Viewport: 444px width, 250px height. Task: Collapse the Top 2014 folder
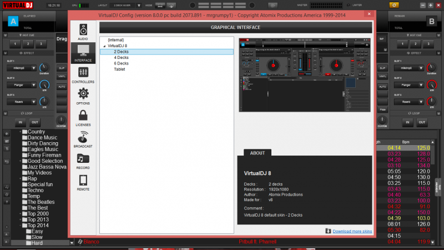point(20,226)
